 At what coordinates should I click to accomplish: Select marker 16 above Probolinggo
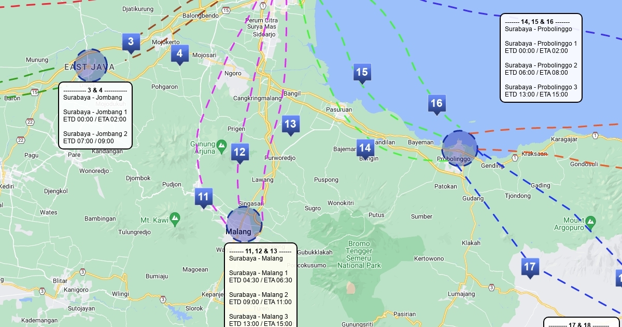click(x=436, y=103)
